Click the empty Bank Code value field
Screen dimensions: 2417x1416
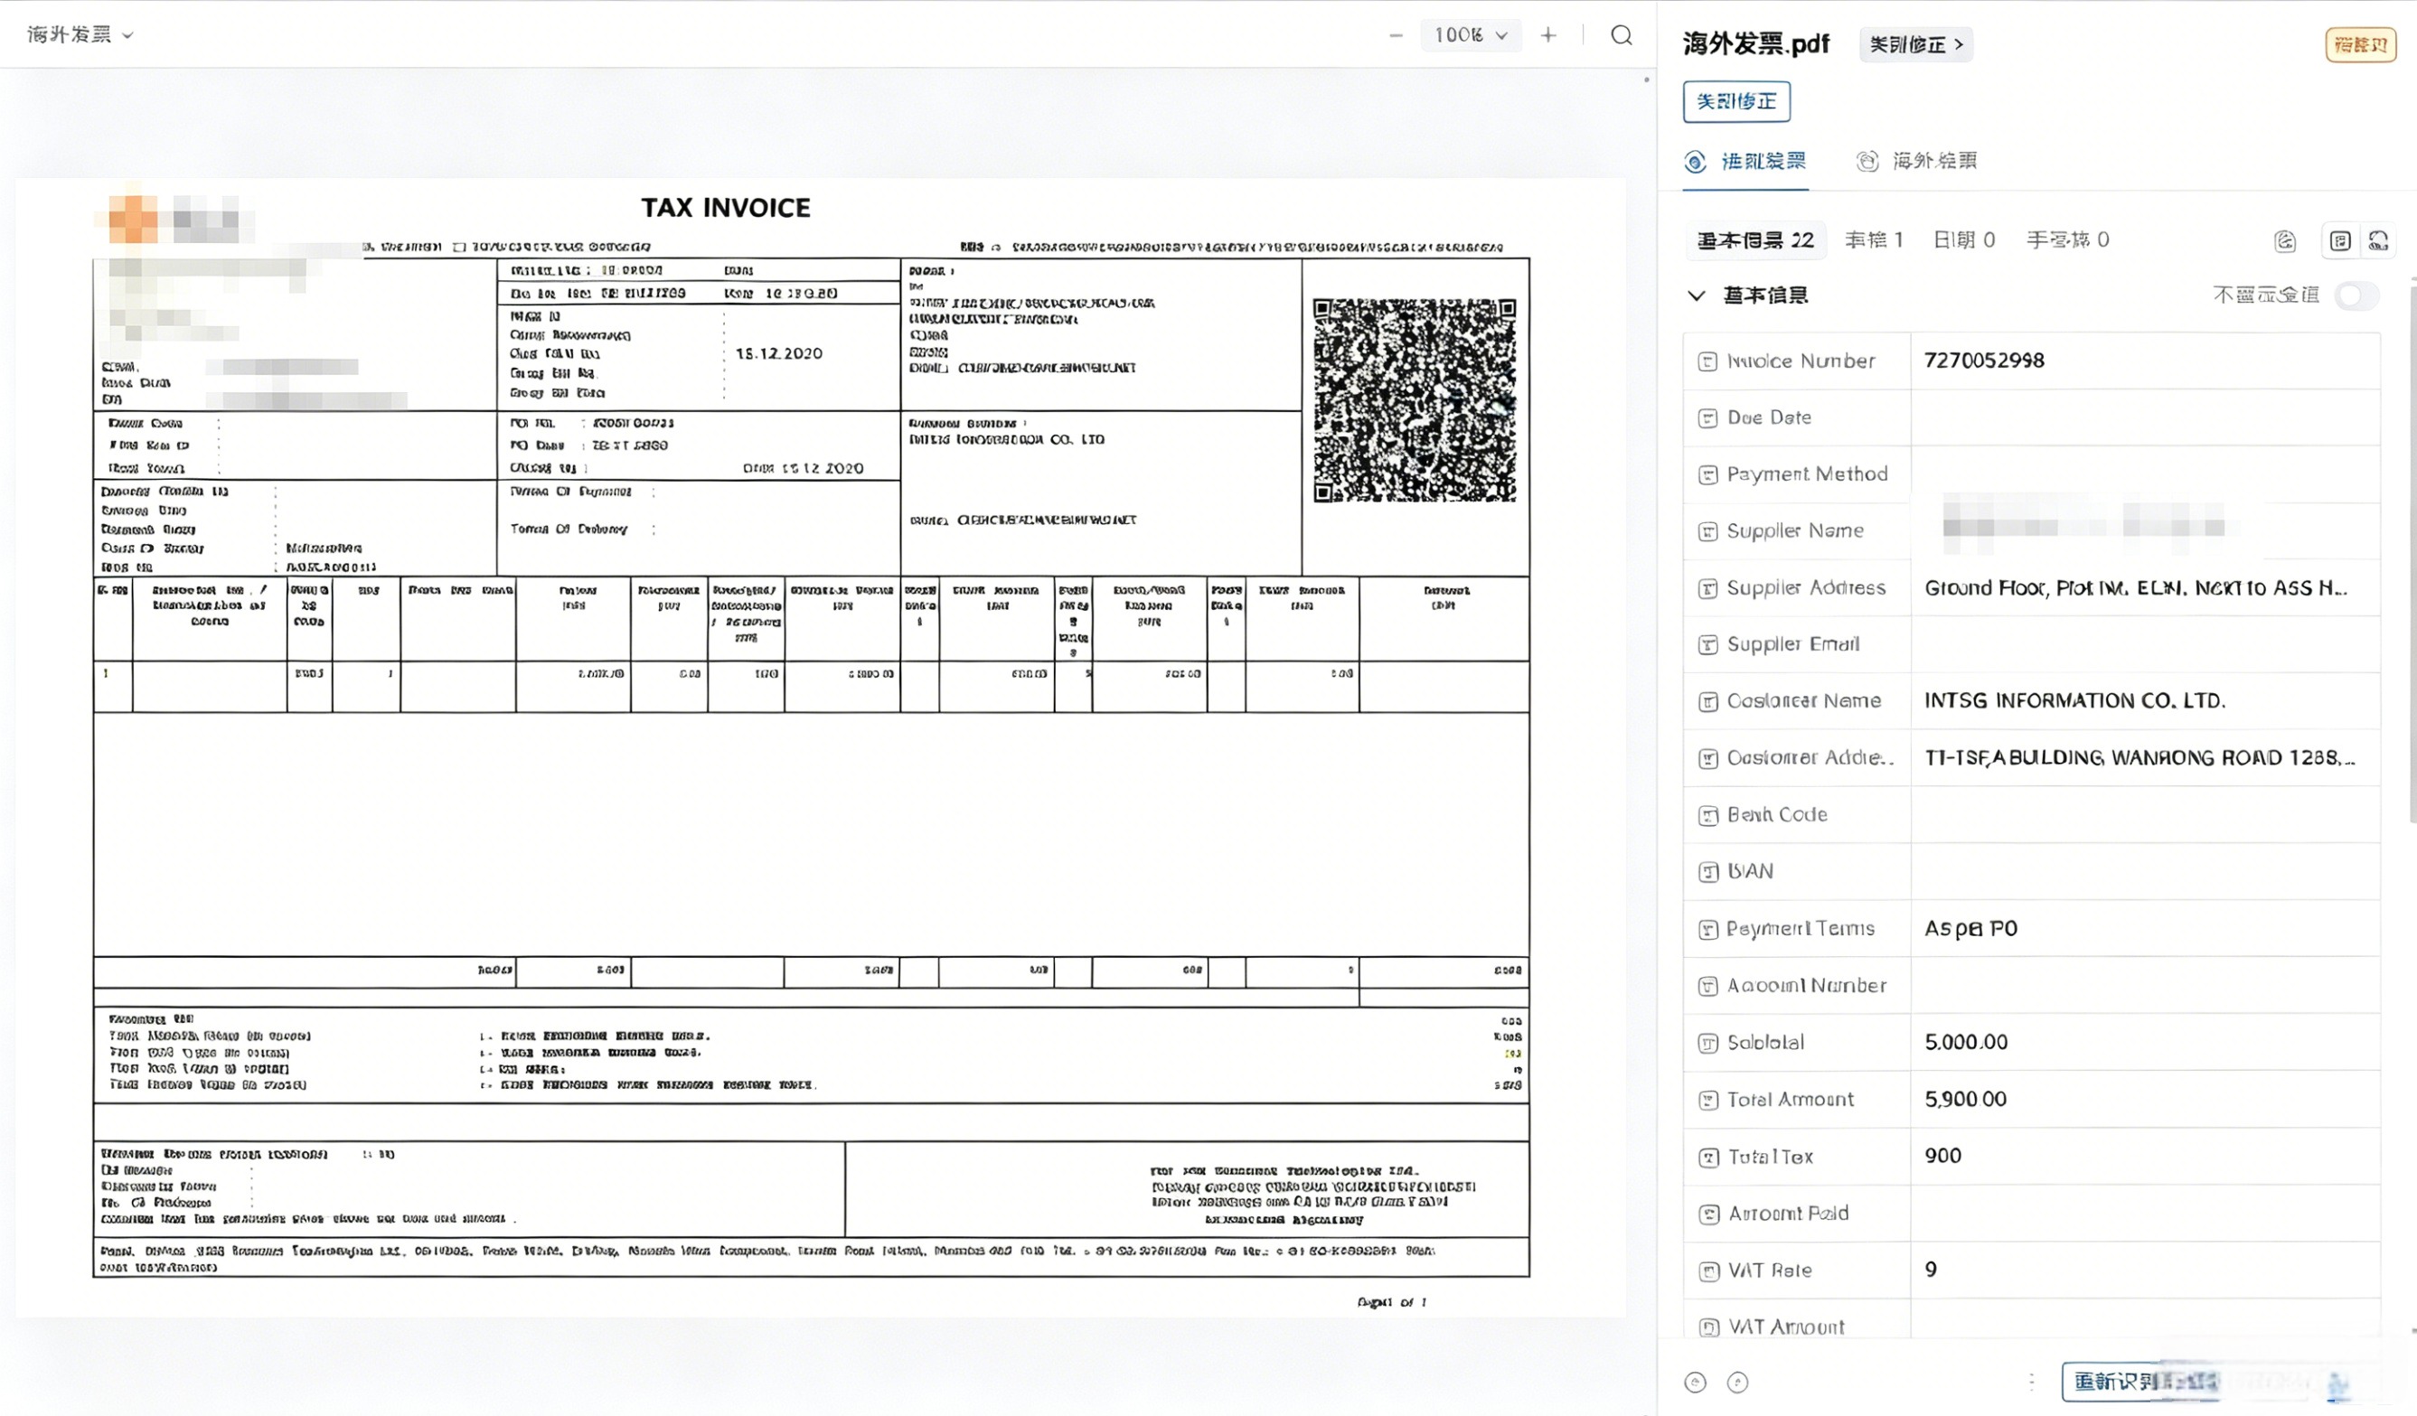(2145, 816)
